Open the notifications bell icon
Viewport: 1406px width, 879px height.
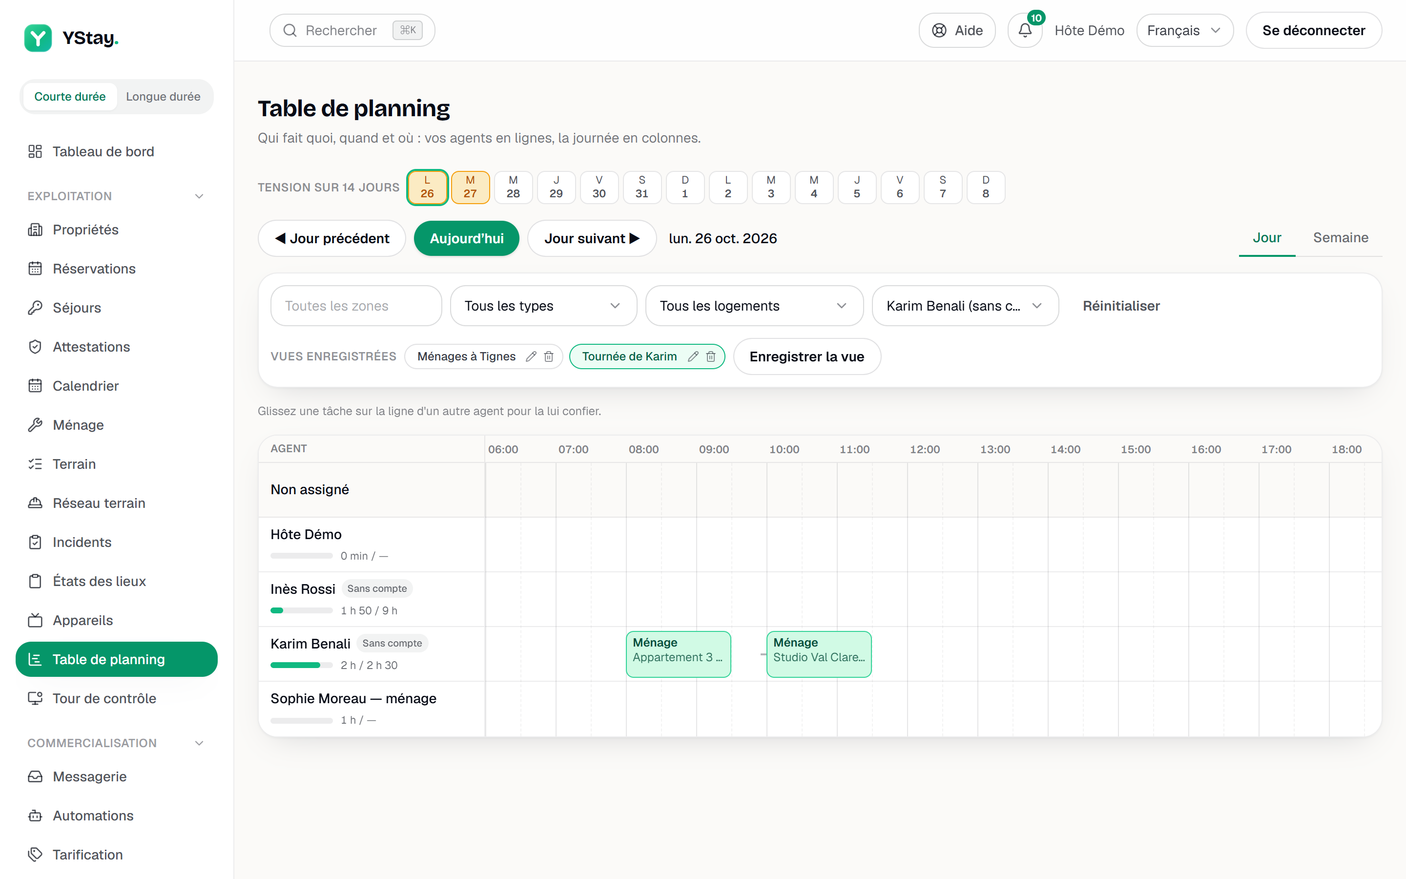point(1025,30)
